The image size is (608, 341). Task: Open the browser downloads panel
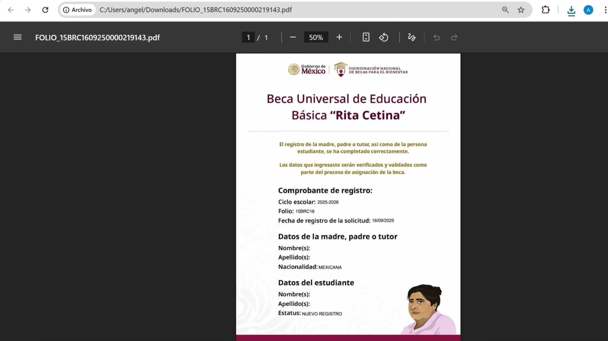click(571, 10)
